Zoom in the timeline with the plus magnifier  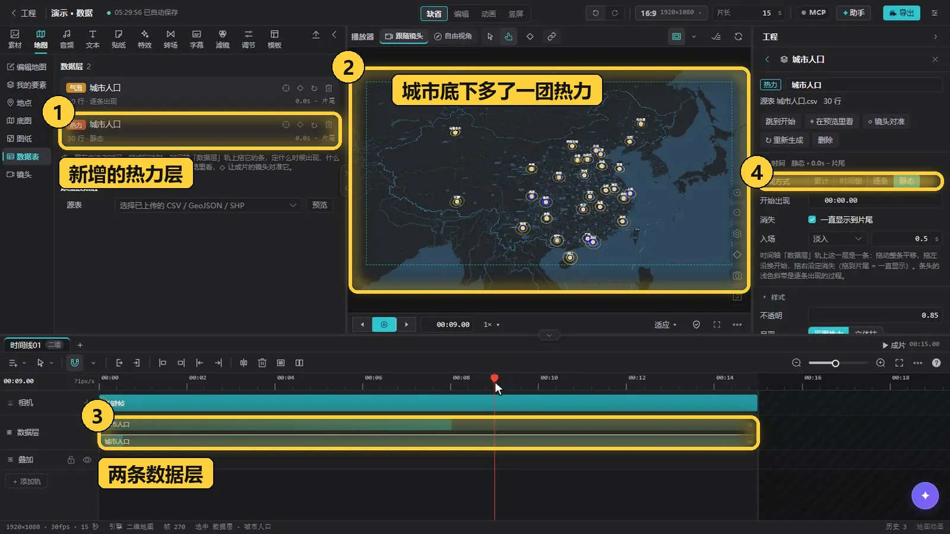coord(881,363)
